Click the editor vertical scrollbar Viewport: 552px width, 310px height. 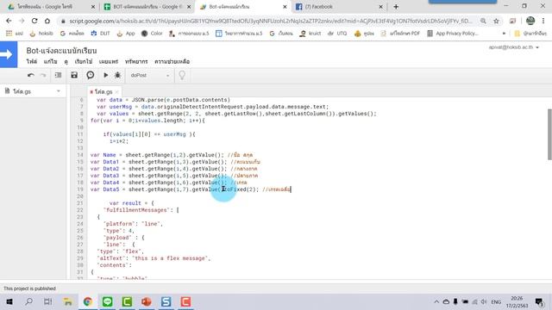(549, 134)
